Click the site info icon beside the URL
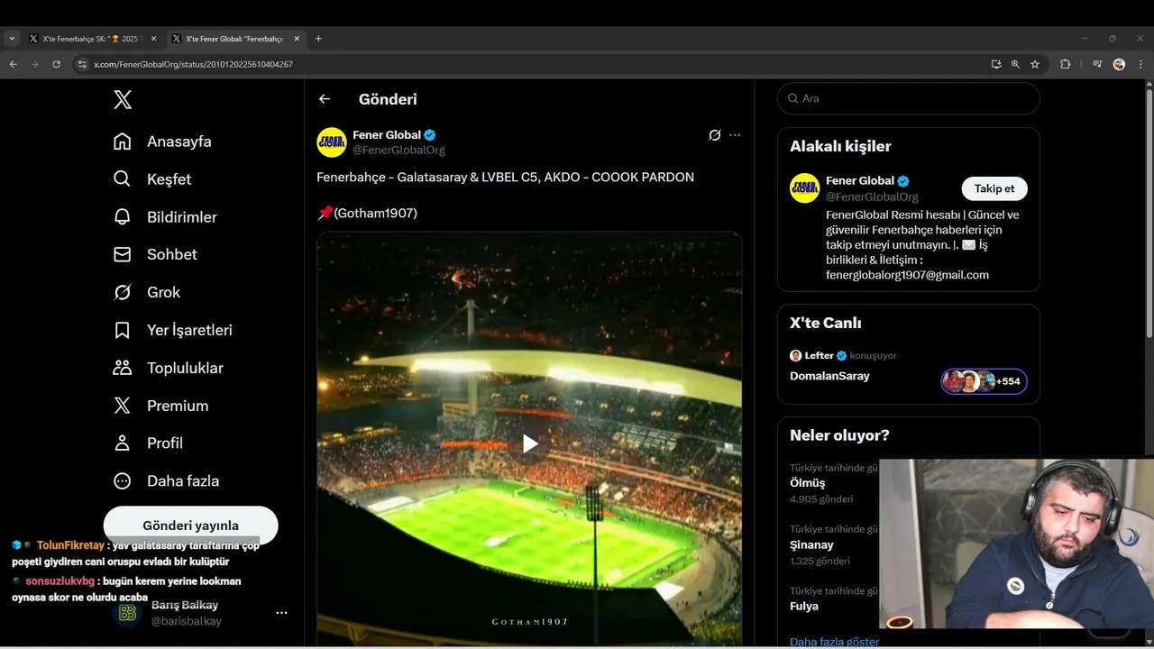This screenshot has width=1154, height=649. tap(82, 64)
